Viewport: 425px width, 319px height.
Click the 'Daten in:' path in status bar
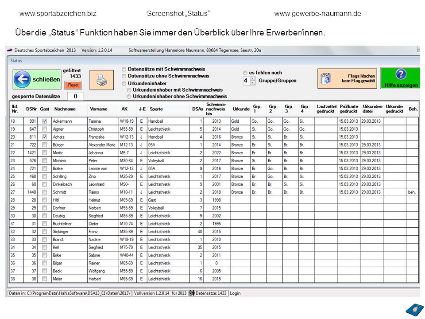click(x=70, y=293)
